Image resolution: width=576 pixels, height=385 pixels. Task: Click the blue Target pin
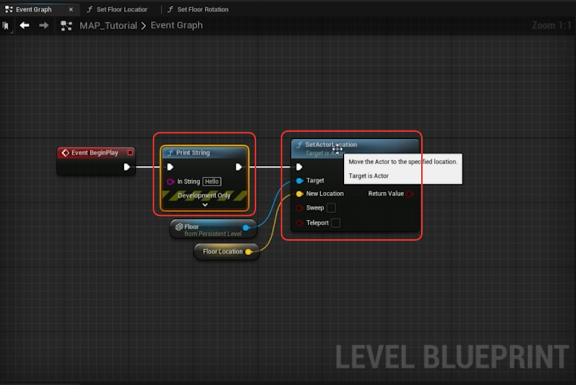(x=300, y=181)
